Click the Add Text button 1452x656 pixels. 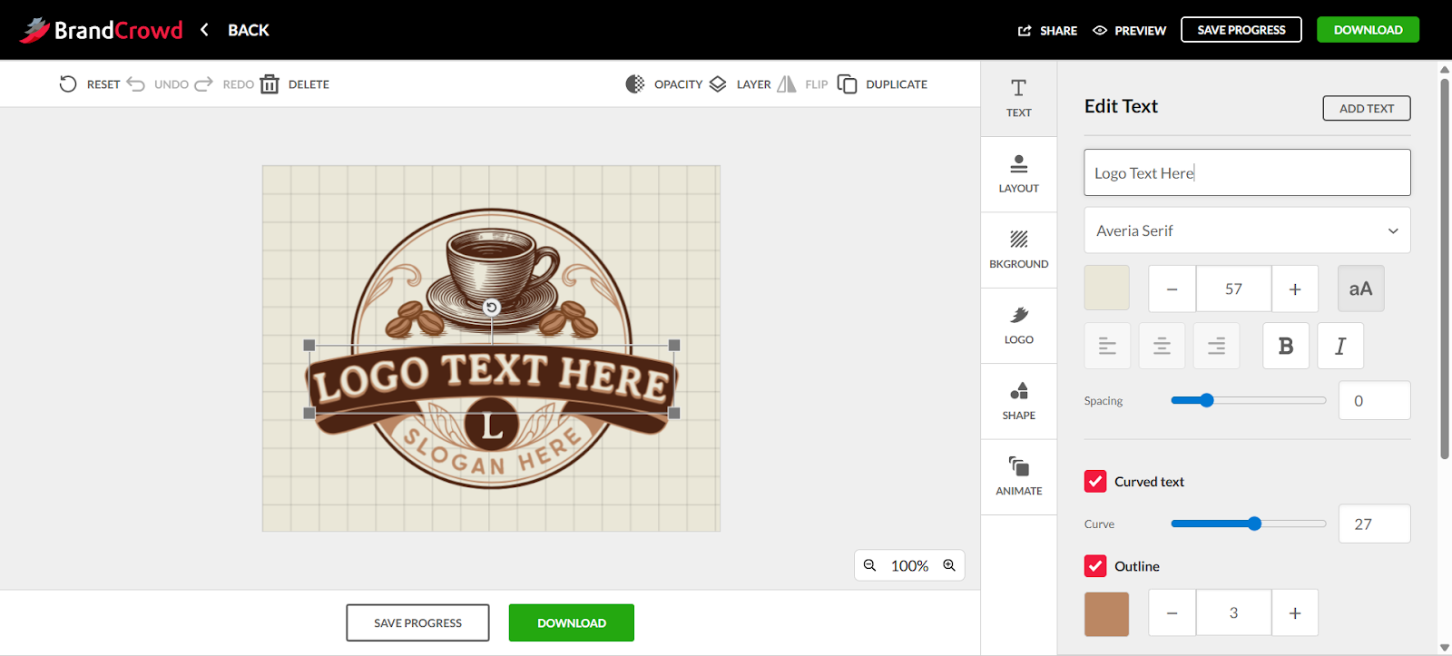pos(1366,108)
